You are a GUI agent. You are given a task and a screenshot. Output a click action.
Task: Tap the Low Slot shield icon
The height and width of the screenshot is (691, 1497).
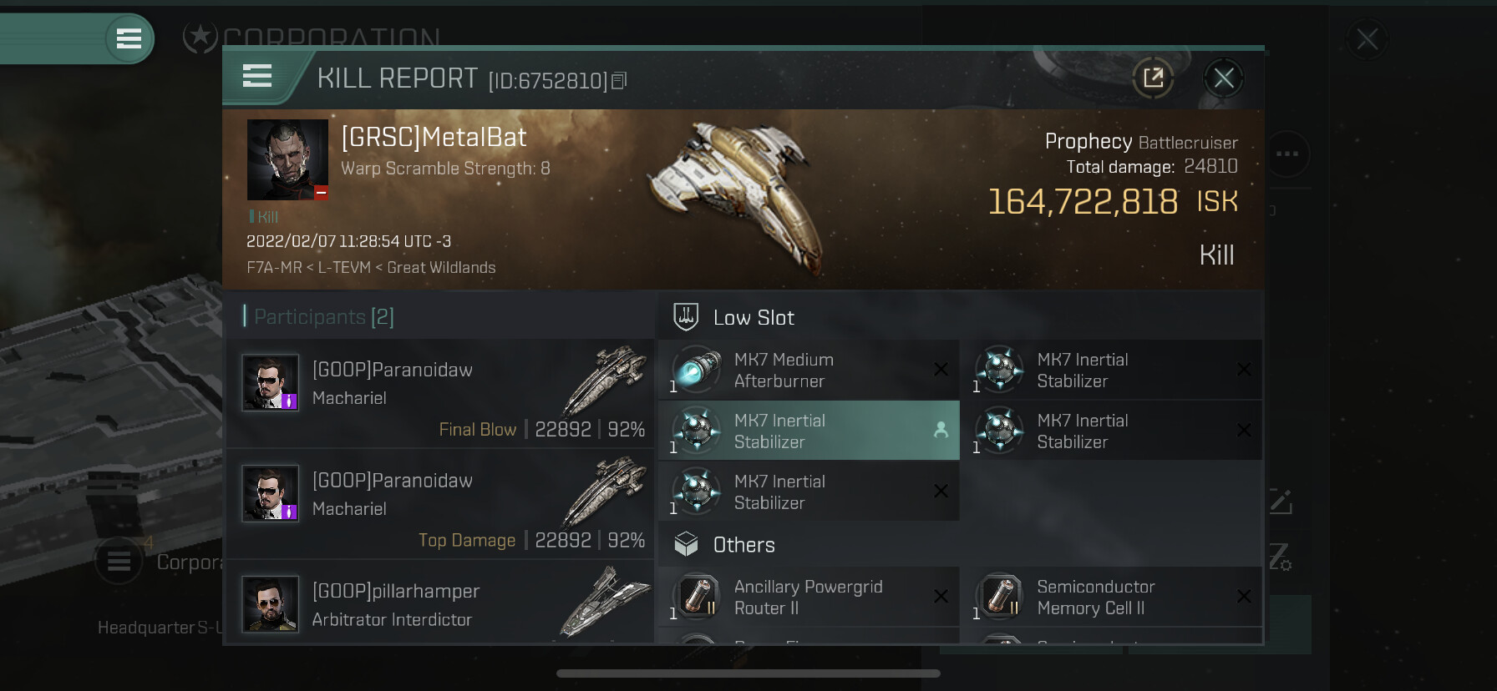[x=686, y=317]
